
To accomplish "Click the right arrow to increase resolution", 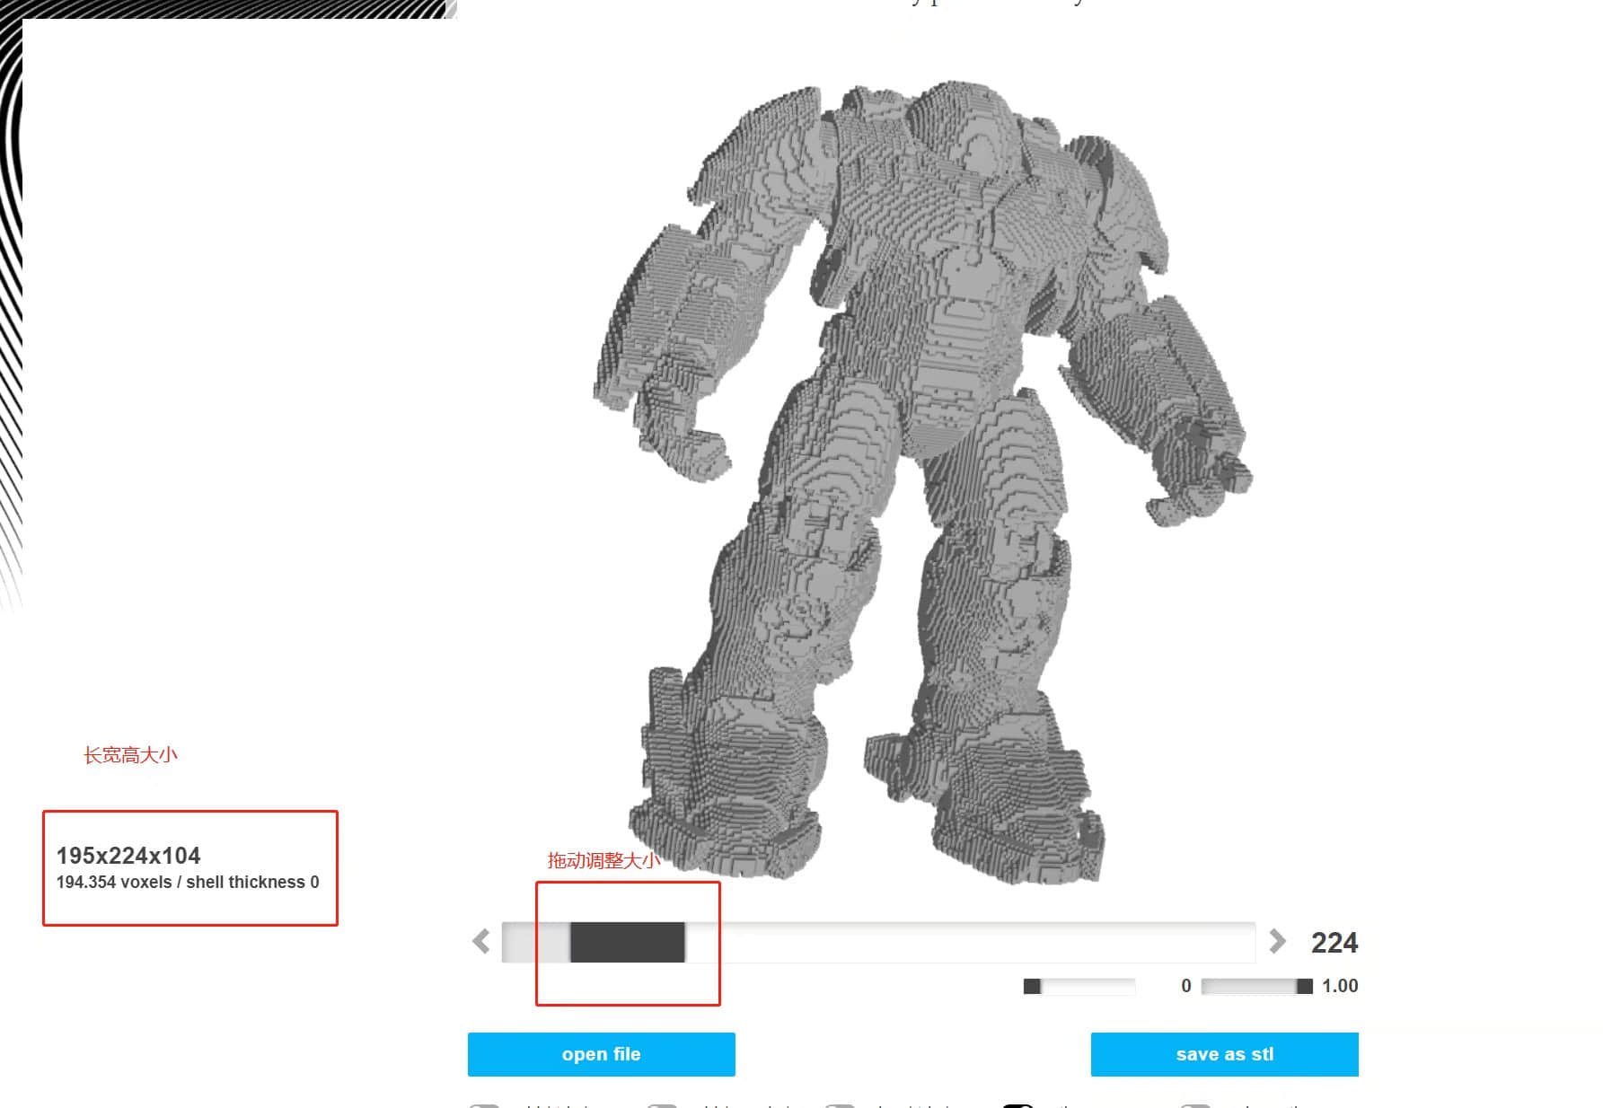I will point(1277,941).
